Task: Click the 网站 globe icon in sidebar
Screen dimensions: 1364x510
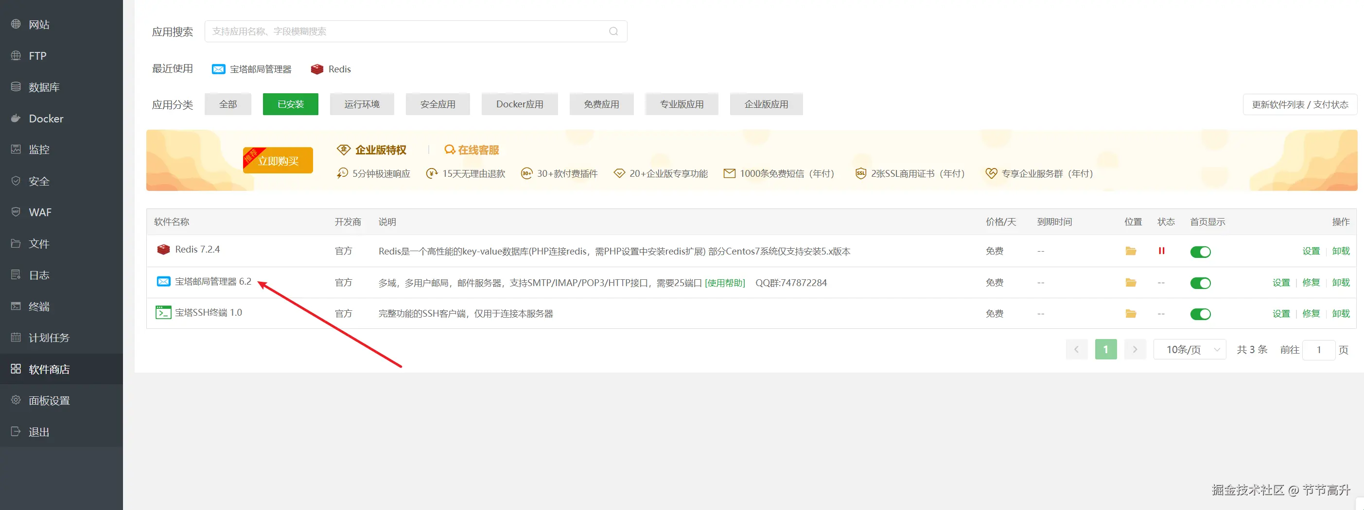Action: pos(16,24)
